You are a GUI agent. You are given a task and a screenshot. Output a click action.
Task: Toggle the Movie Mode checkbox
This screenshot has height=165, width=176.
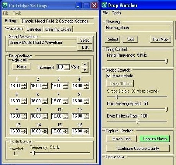[x=109, y=76]
